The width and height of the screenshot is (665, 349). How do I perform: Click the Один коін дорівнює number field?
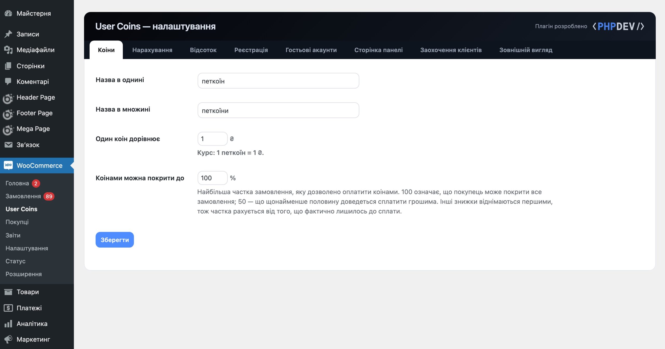click(212, 139)
